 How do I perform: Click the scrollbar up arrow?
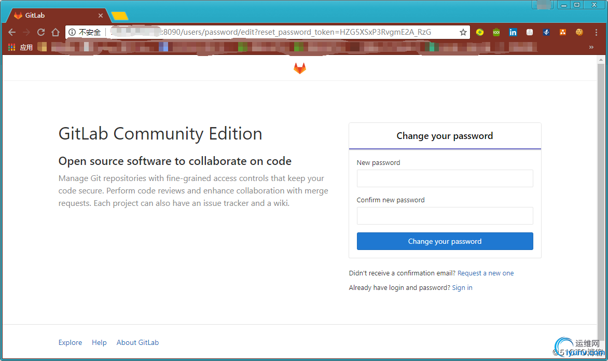pyautogui.click(x=601, y=60)
